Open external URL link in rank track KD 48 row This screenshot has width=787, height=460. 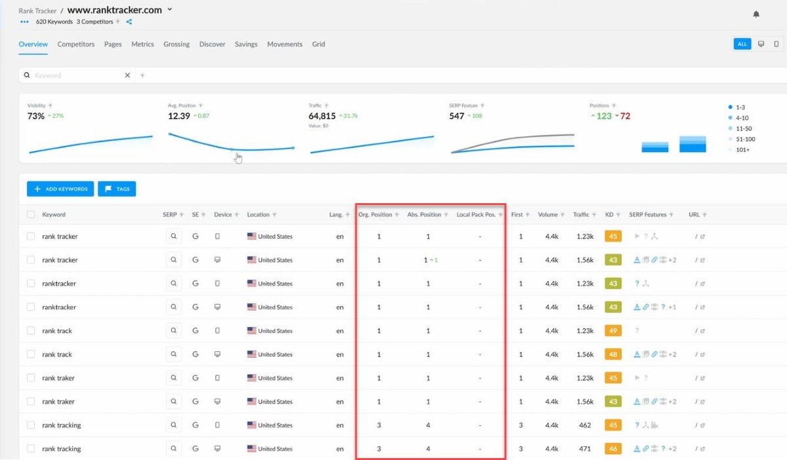[x=702, y=355]
